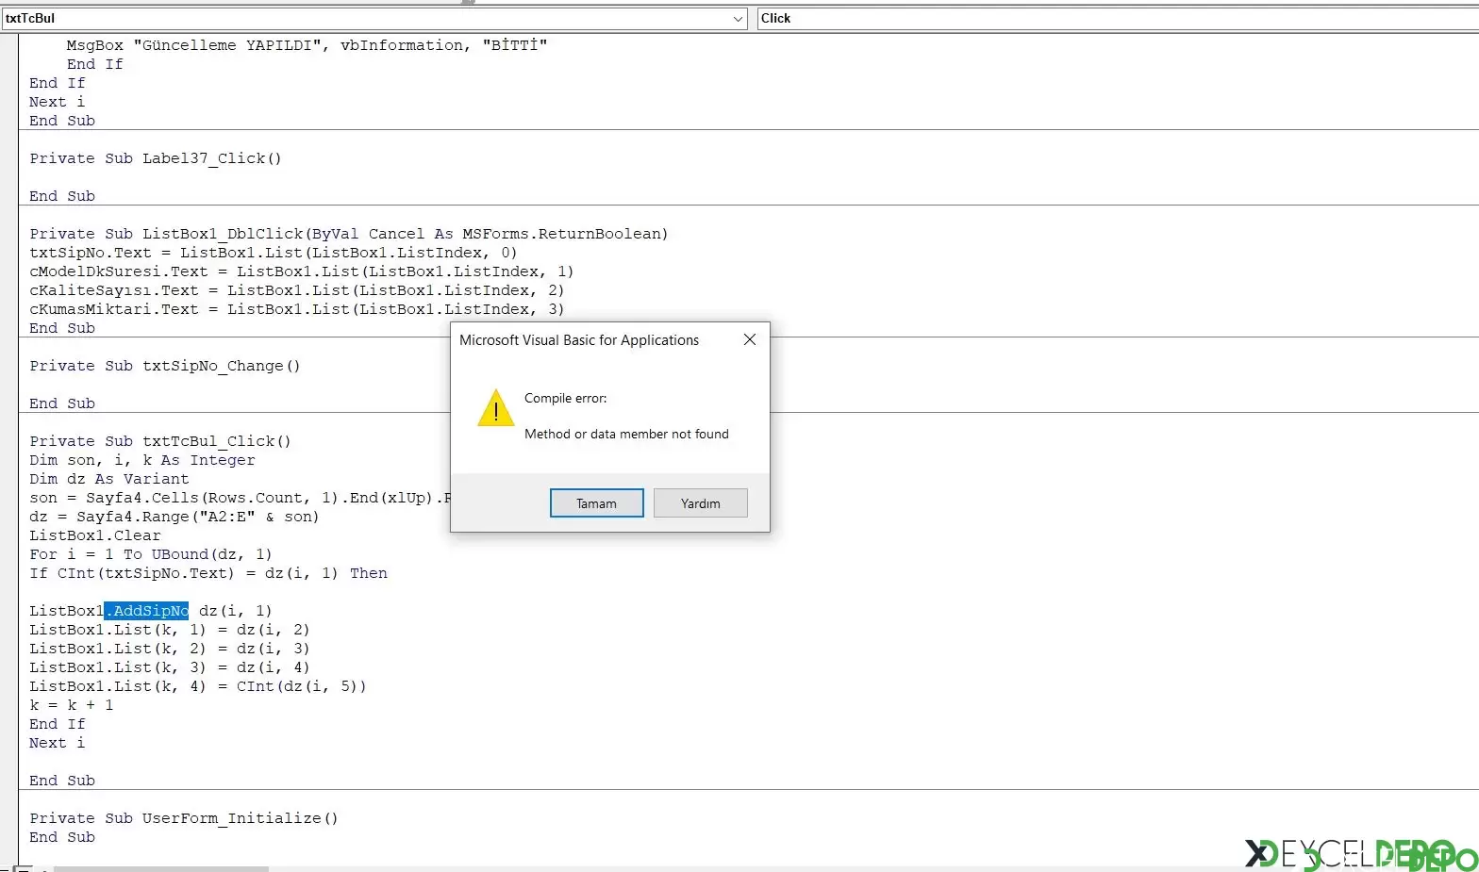Click the line 'k = k + 1'

[72, 705]
